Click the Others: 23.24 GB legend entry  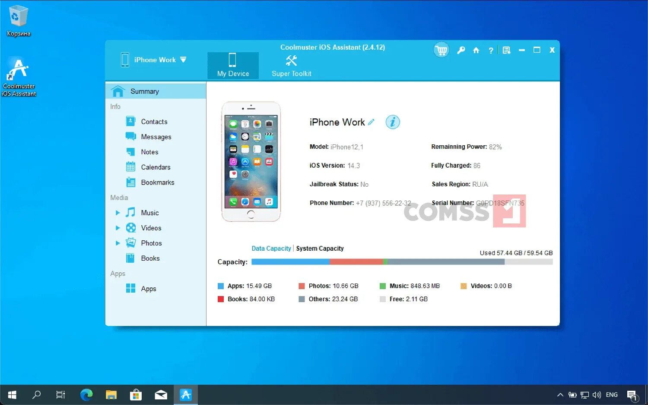click(x=328, y=299)
